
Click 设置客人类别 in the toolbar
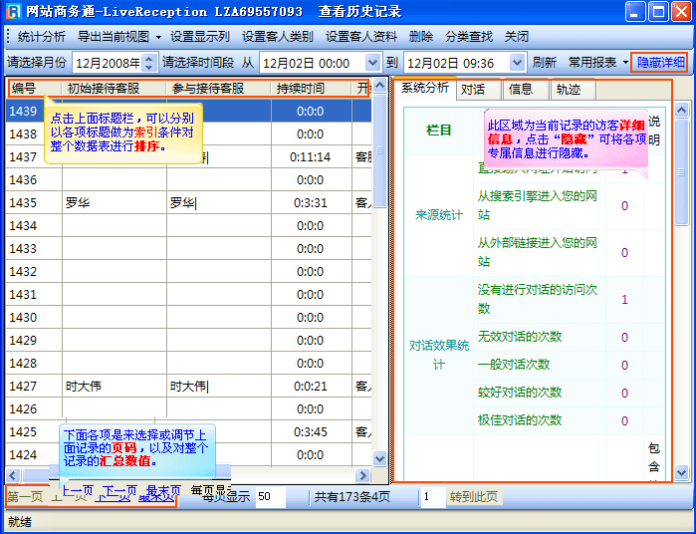point(277,36)
